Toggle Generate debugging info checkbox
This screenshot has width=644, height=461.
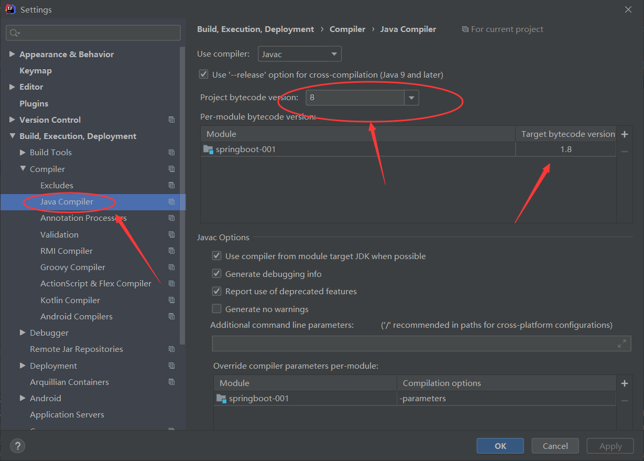coord(216,274)
